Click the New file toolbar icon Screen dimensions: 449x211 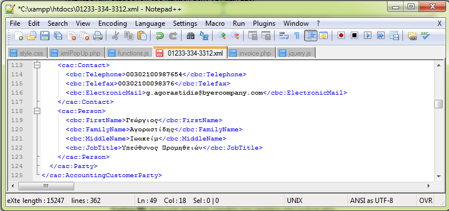[18, 36]
